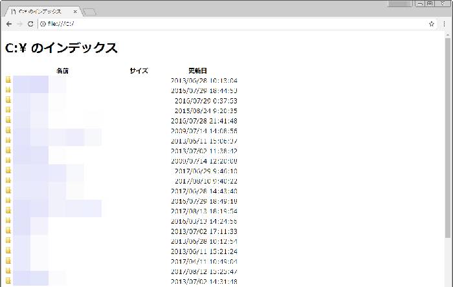
Task: Sort listing by the サイズ header
Action: tap(139, 70)
